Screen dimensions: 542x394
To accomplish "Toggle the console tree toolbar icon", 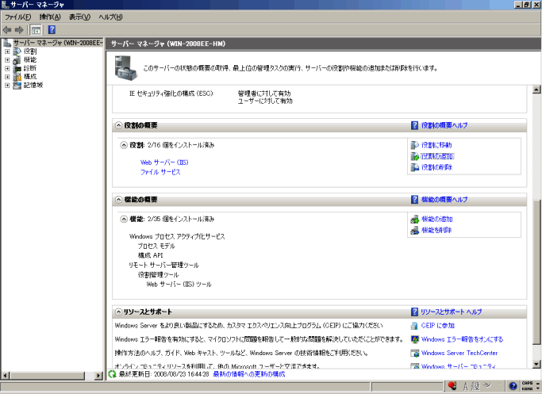I will [36, 30].
